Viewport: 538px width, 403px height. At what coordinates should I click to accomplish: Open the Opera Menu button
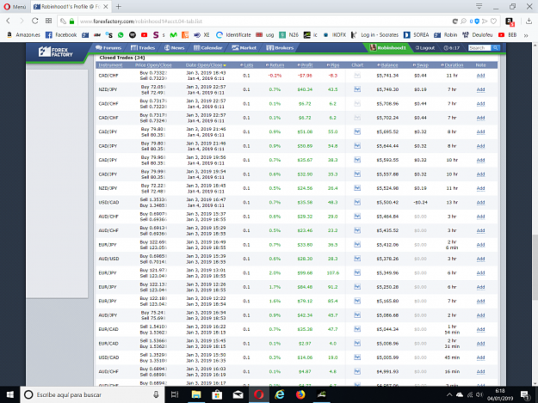click(15, 7)
